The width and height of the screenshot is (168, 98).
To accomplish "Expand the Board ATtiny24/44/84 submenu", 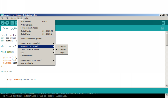I will coord(36,43).
